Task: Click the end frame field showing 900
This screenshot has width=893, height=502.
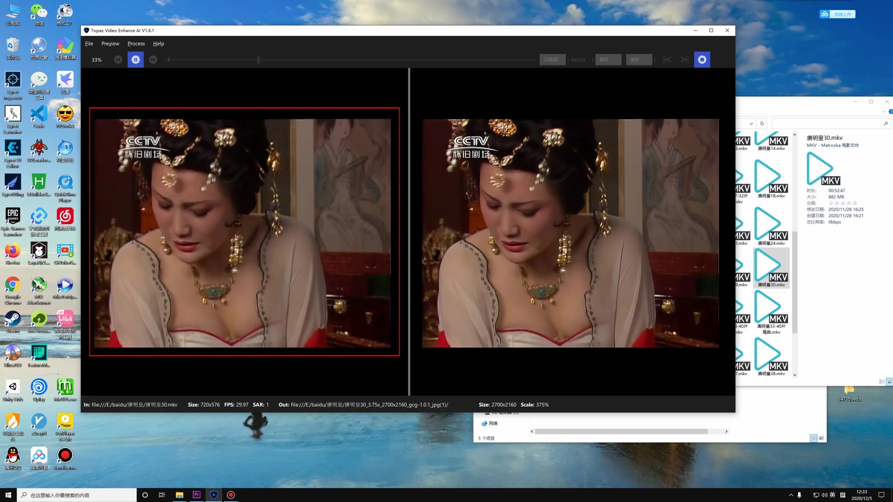Action: [639, 59]
